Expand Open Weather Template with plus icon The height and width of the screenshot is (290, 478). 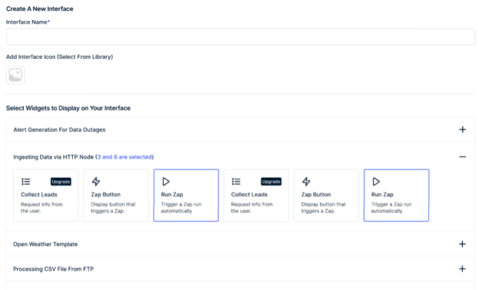pyautogui.click(x=462, y=244)
